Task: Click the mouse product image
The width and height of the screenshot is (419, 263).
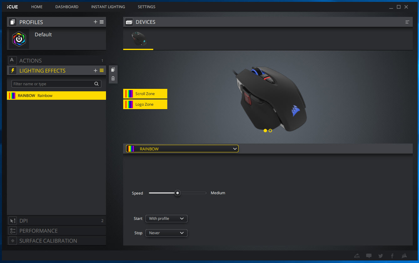Action: (x=270, y=98)
